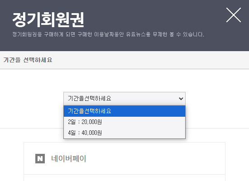Click the green-gray N Naver Pay logo
Screen dimensions: 249x181
pyautogui.click(x=40, y=158)
